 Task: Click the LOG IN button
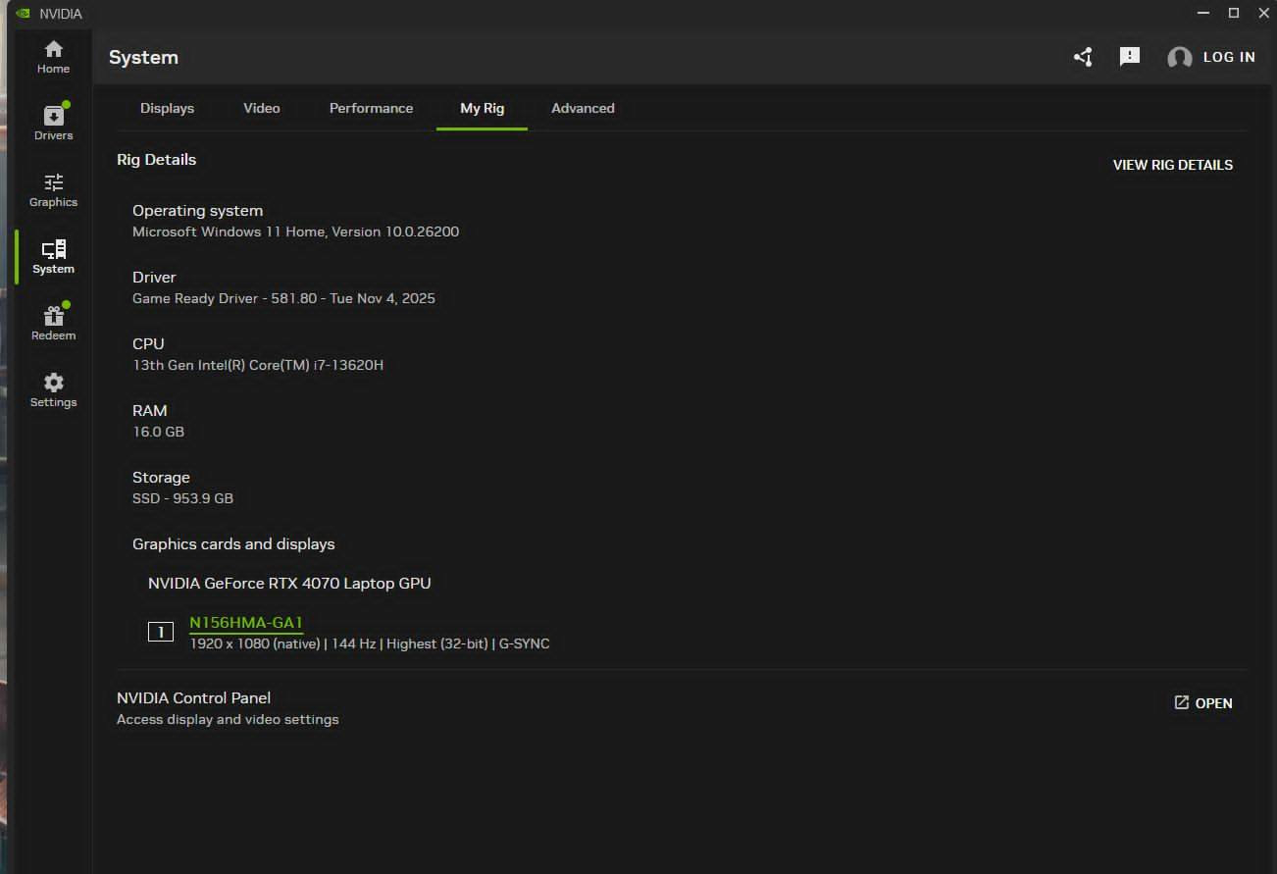tap(1229, 57)
